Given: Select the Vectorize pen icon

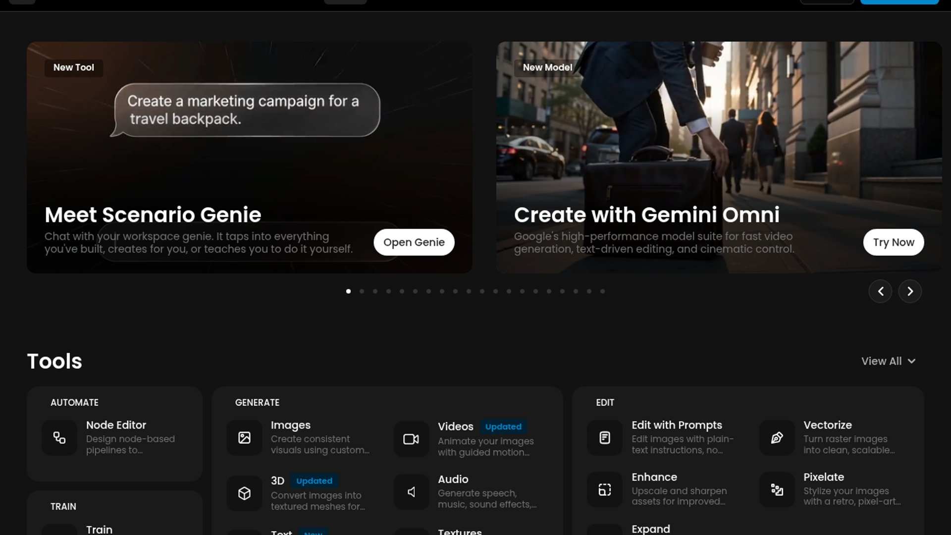Looking at the screenshot, I should (x=777, y=438).
